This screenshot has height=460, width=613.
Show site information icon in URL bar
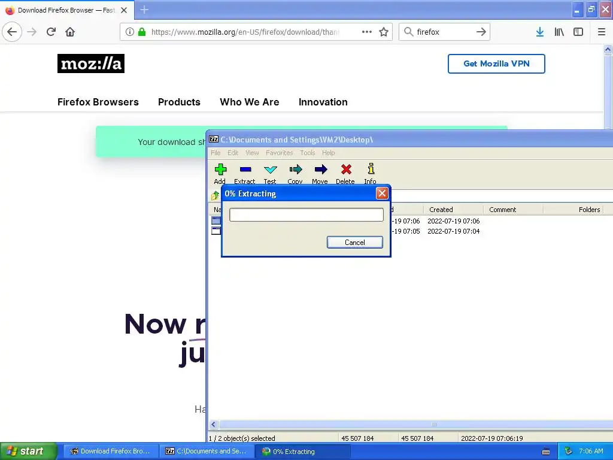coord(130,32)
